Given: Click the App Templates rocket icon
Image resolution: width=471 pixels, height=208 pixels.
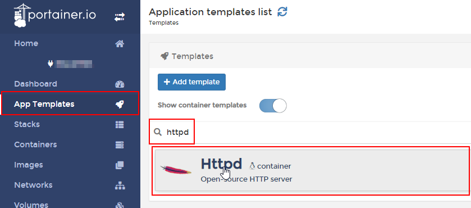Looking at the screenshot, I should click(120, 105).
